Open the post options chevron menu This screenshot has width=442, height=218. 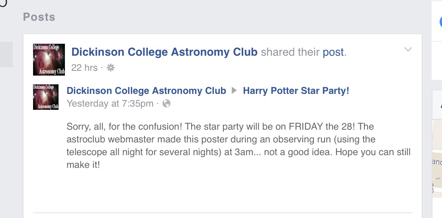[408, 50]
